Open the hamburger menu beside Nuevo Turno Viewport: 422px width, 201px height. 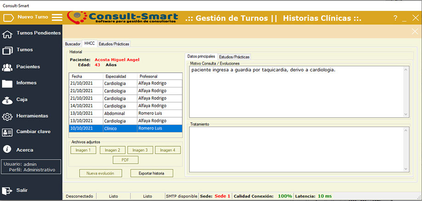(57, 18)
